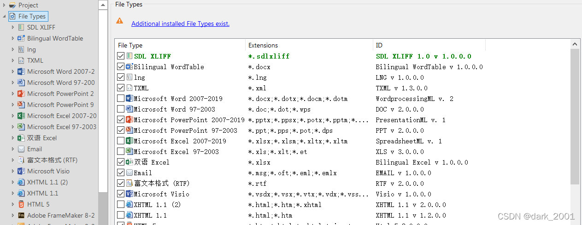This screenshot has height=225, width=582.
Task: Sort by the File Type column header
Action: 180,45
